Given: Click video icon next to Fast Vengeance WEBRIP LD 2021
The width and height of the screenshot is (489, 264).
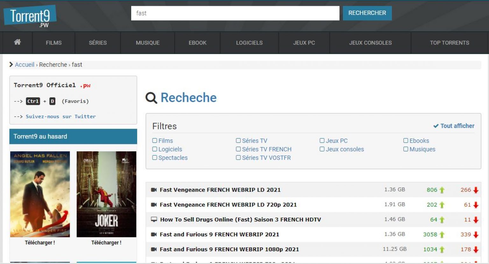Looking at the screenshot, I should [x=154, y=190].
